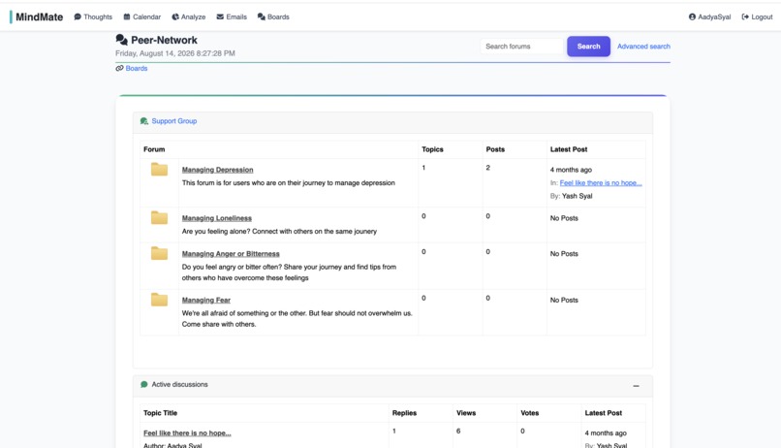The height and width of the screenshot is (448, 781).
Task: Click the Managing Depression forum description text
Action: click(x=289, y=183)
